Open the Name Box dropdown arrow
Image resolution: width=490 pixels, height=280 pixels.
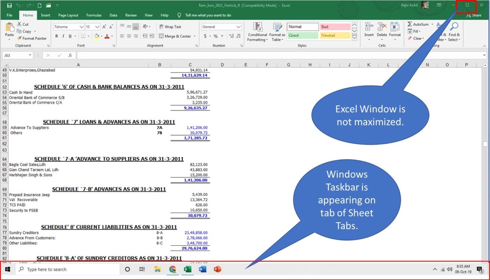(x=30, y=55)
